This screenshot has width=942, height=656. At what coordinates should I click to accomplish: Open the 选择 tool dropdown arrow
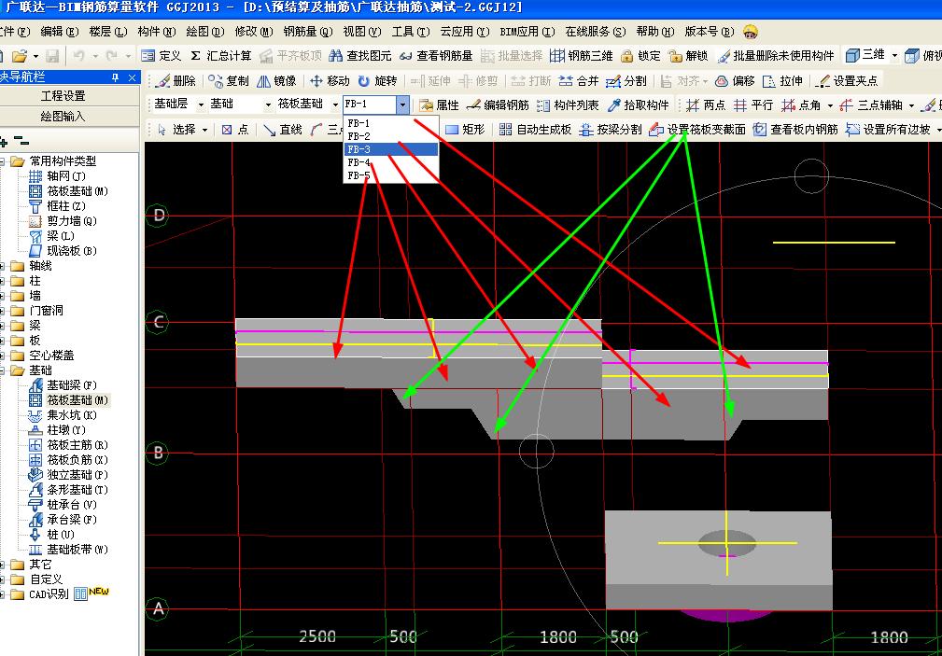[204, 130]
